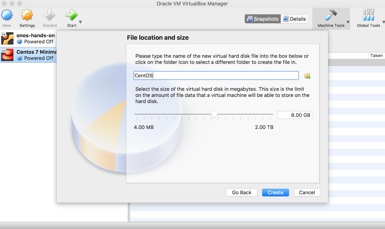This screenshot has width=385, height=229.
Task: Click the disk size slider handle
Action: click(x=214, y=115)
